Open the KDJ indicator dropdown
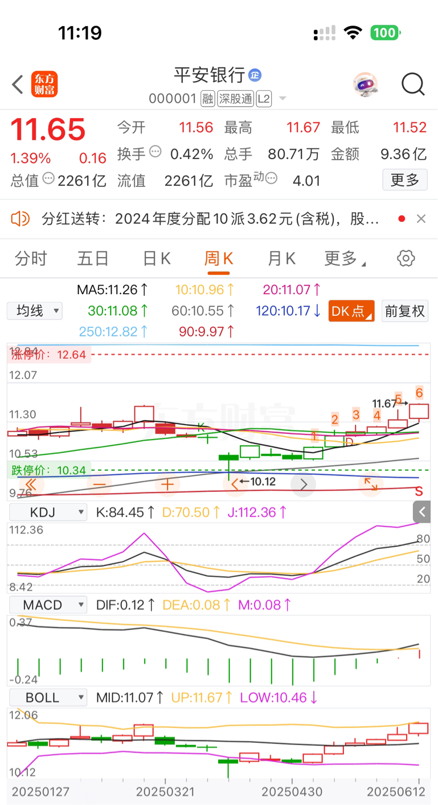 [x=47, y=512]
